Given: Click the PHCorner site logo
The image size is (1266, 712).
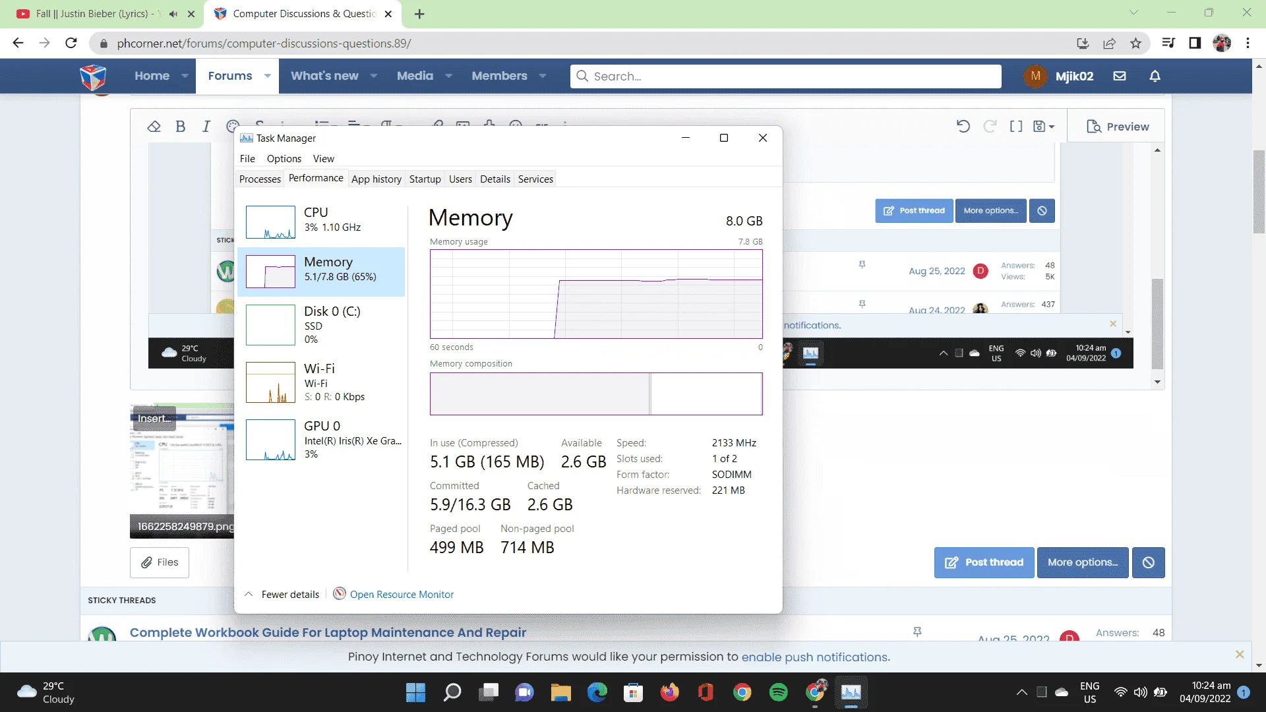Looking at the screenshot, I should (x=93, y=76).
